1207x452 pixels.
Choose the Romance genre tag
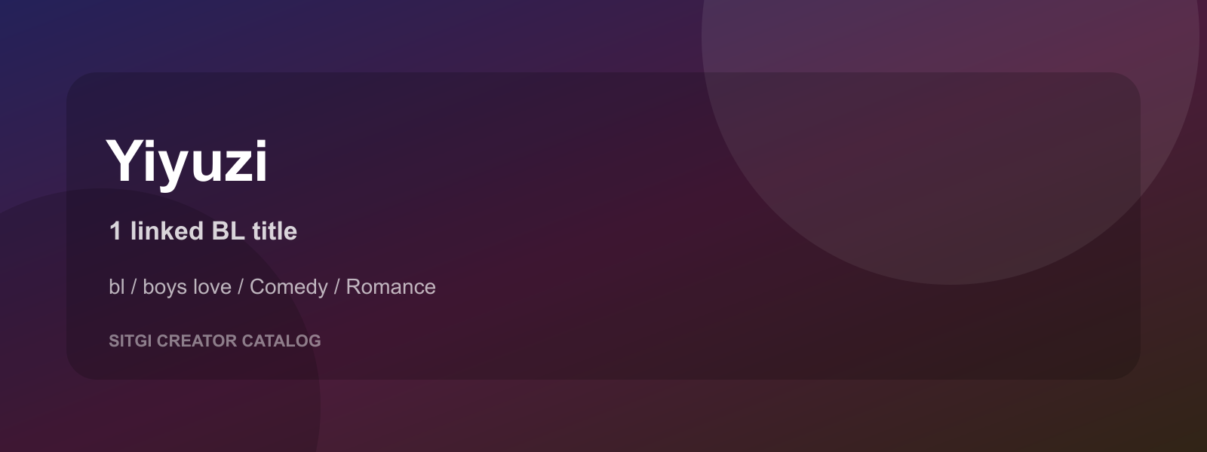(x=391, y=286)
